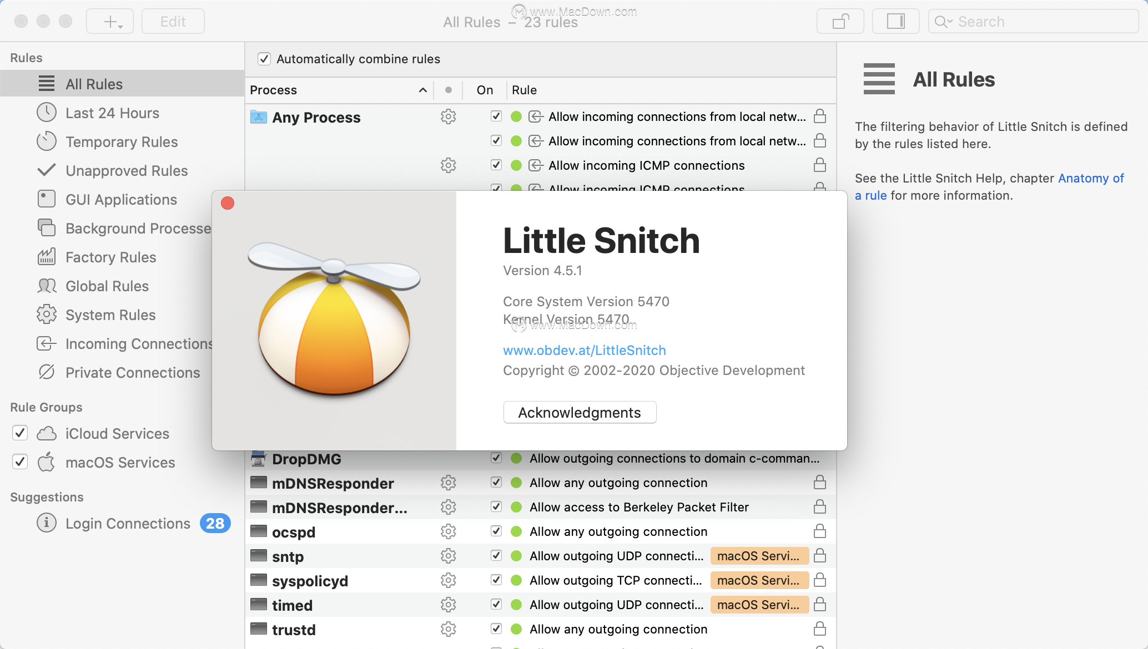Click lock icon on the ocspd row
The width and height of the screenshot is (1148, 649).
(820, 531)
